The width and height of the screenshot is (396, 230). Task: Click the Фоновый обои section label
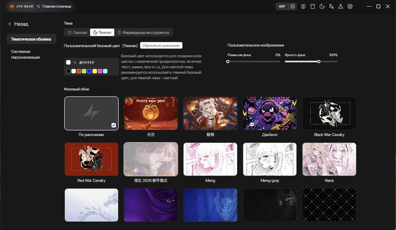pyautogui.click(x=76, y=89)
